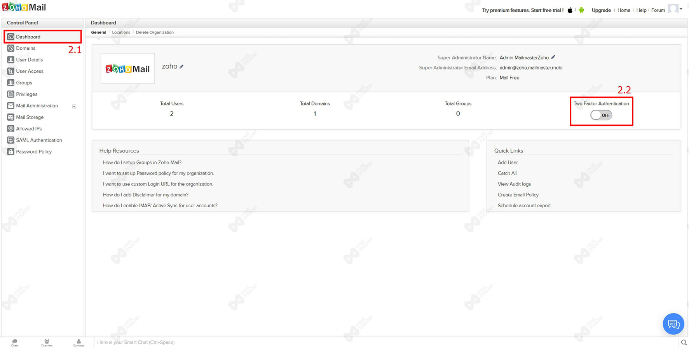Click Catch All quick link

tap(507, 173)
